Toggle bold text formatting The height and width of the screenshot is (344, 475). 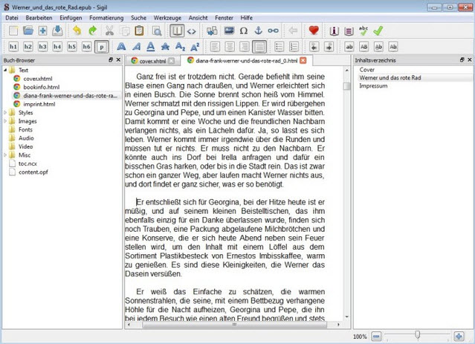pos(121,47)
